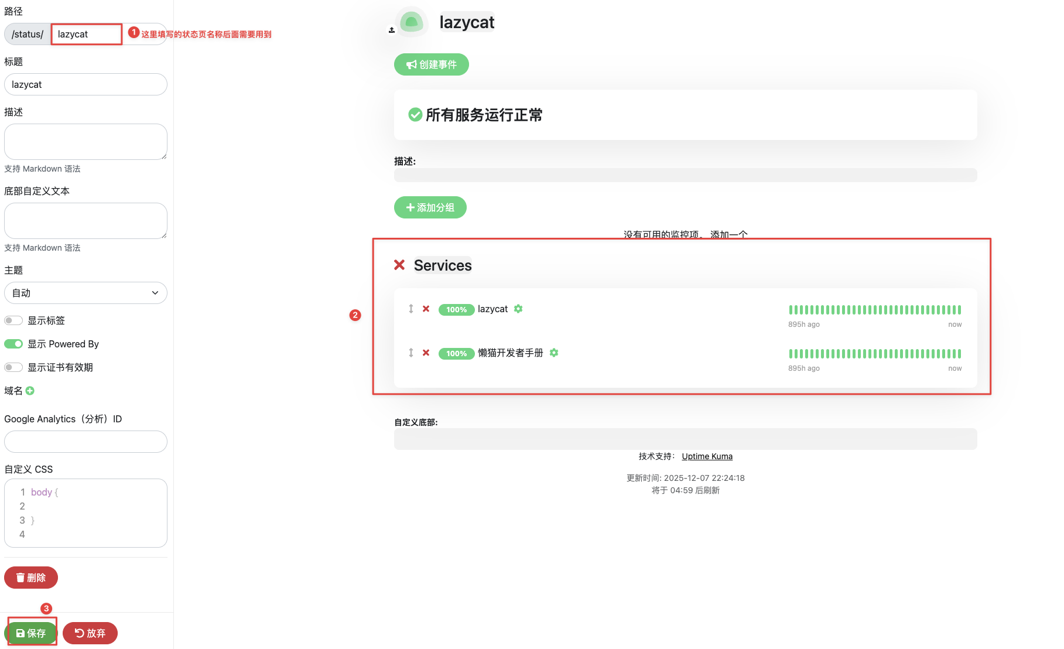Disable the 显示 Powered By toggle
The width and height of the screenshot is (1064, 649).
pyautogui.click(x=13, y=344)
